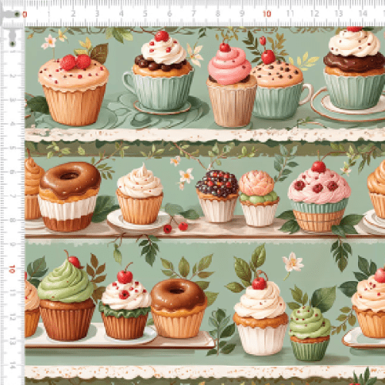Click the number 7 on the vertical ruler
Viewport: 385px width, 385px height.
click(x=12, y=196)
